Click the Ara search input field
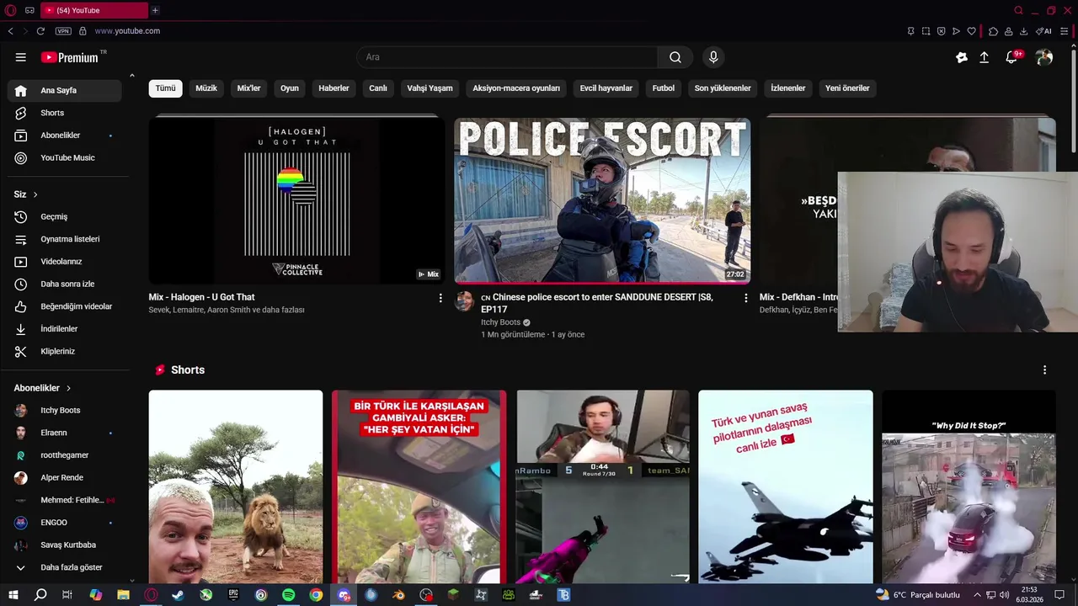The height and width of the screenshot is (606, 1078). point(507,57)
